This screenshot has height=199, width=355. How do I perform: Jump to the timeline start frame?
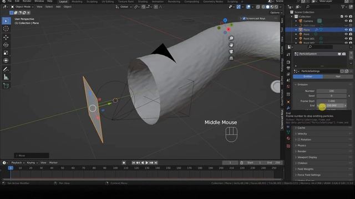(134, 163)
